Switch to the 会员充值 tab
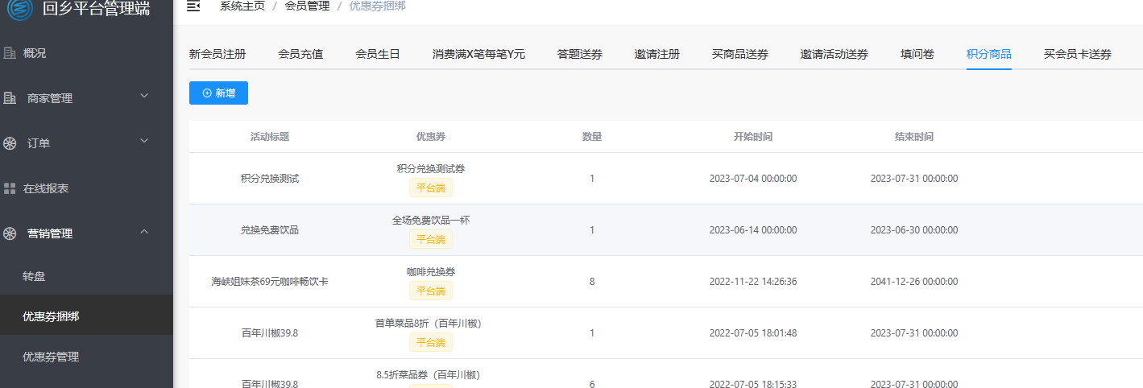 (300, 55)
